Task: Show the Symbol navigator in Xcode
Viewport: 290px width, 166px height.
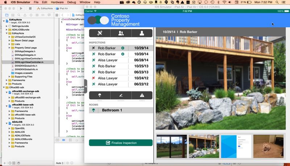Action: [13, 15]
